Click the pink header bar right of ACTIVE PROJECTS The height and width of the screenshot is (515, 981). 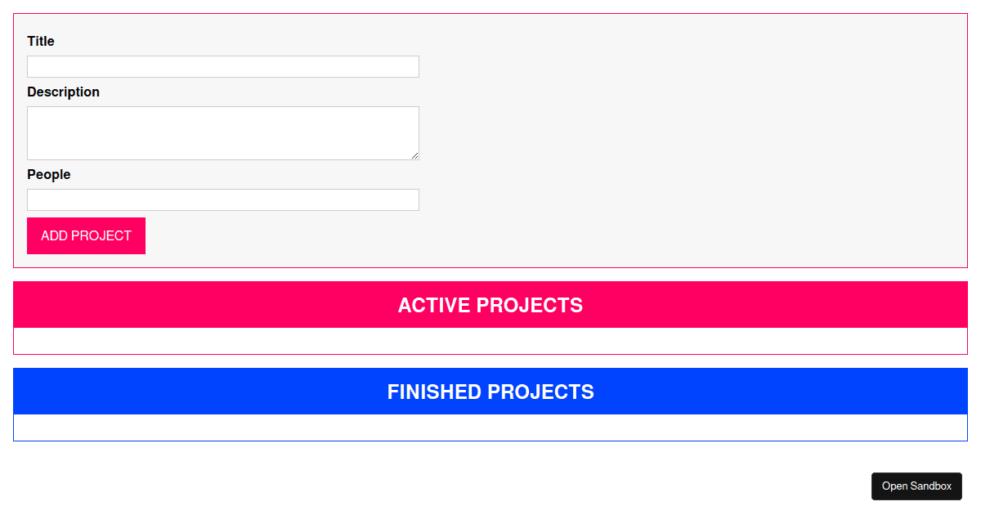tap(777, 305)
